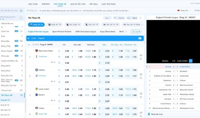Expand 45+ markets for Leeds United match
This screenshot has width=200, height=118.
pos(53,100)
